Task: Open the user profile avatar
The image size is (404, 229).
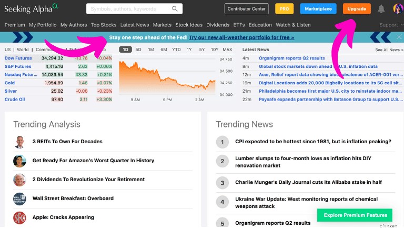Action: pos(398,8)
